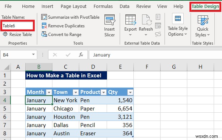Screen dimensions: 222x140
Task: Click the Remove Duplicates label
Action: tap(66, 26)
